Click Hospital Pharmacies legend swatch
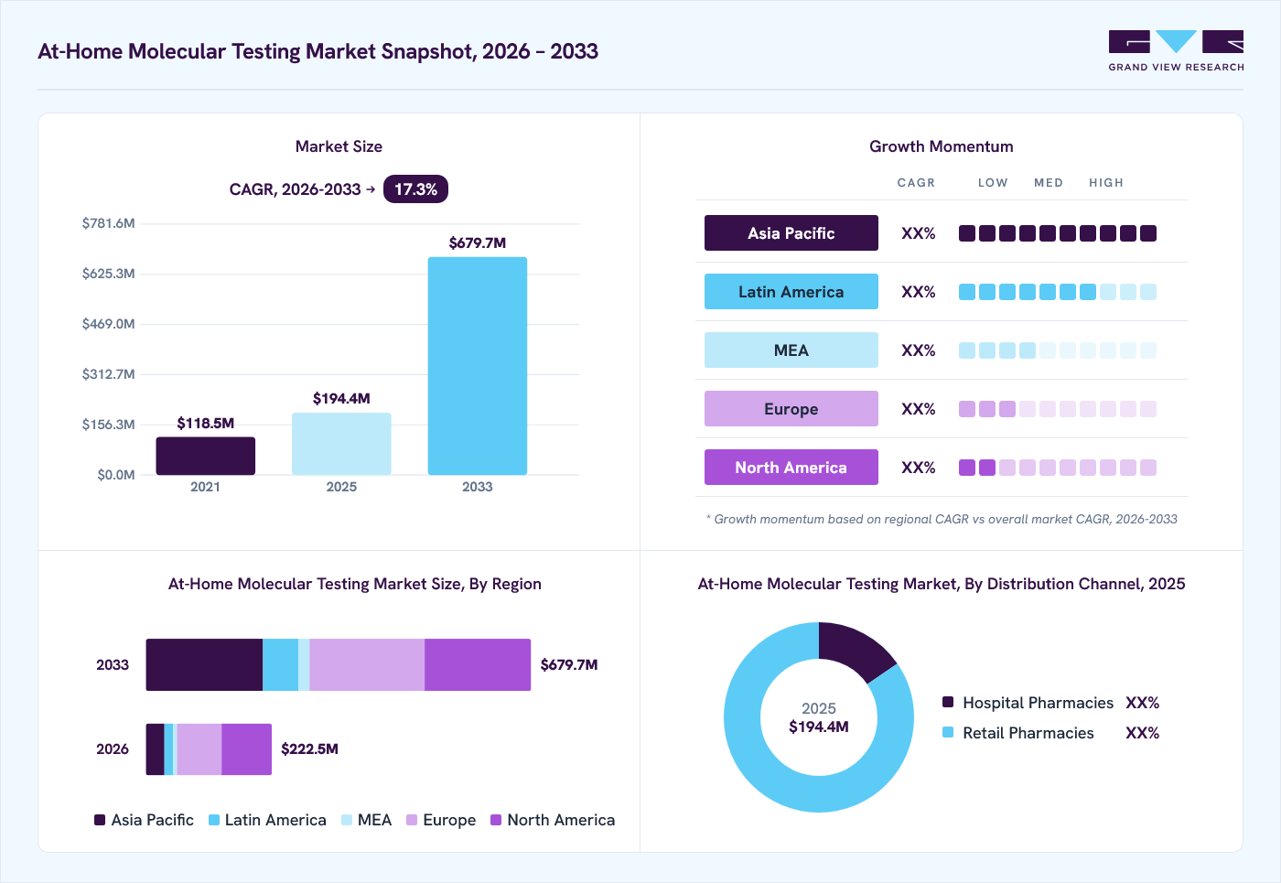Screen dimensions: 1281x883 pyautogui.click(x=948, y=702)
